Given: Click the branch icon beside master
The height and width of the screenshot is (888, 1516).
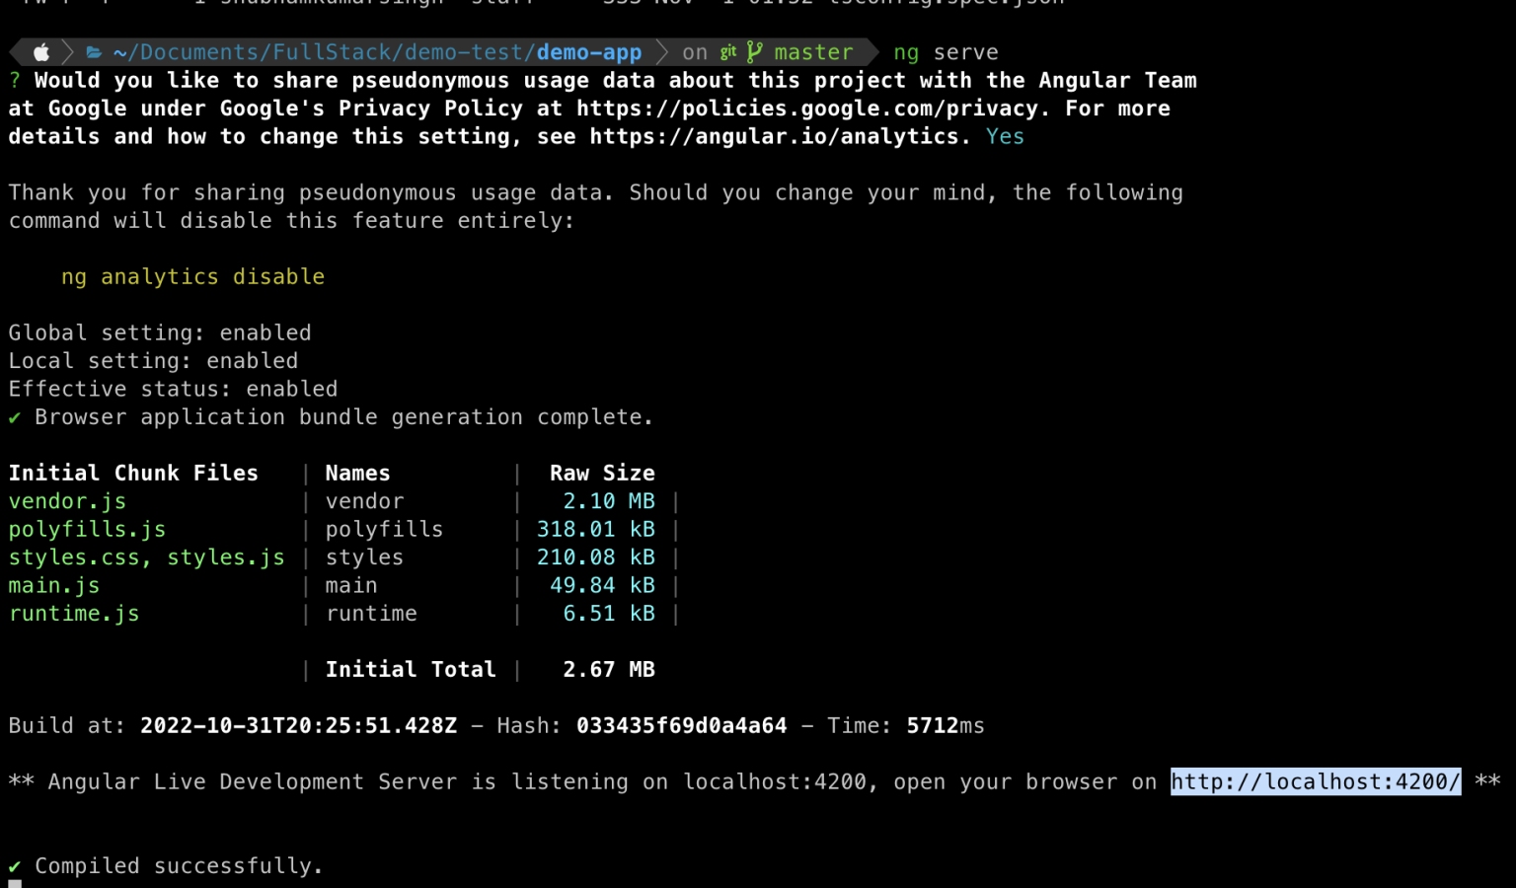Looking at the screenshot, I should (x=755, y=52).
